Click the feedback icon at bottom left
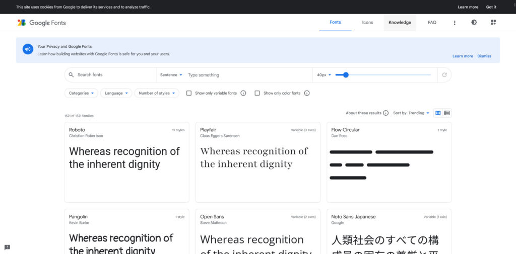Screen dimensions: 516x254 pyautogui.click(x=7, y=247)
